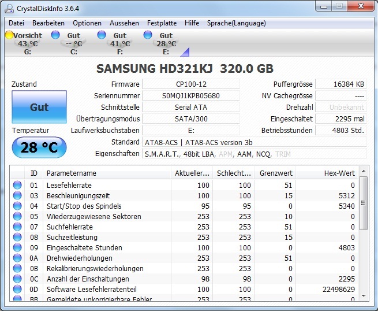Click the blue Gut health status button
378x311 pixels.
[39, 107]
